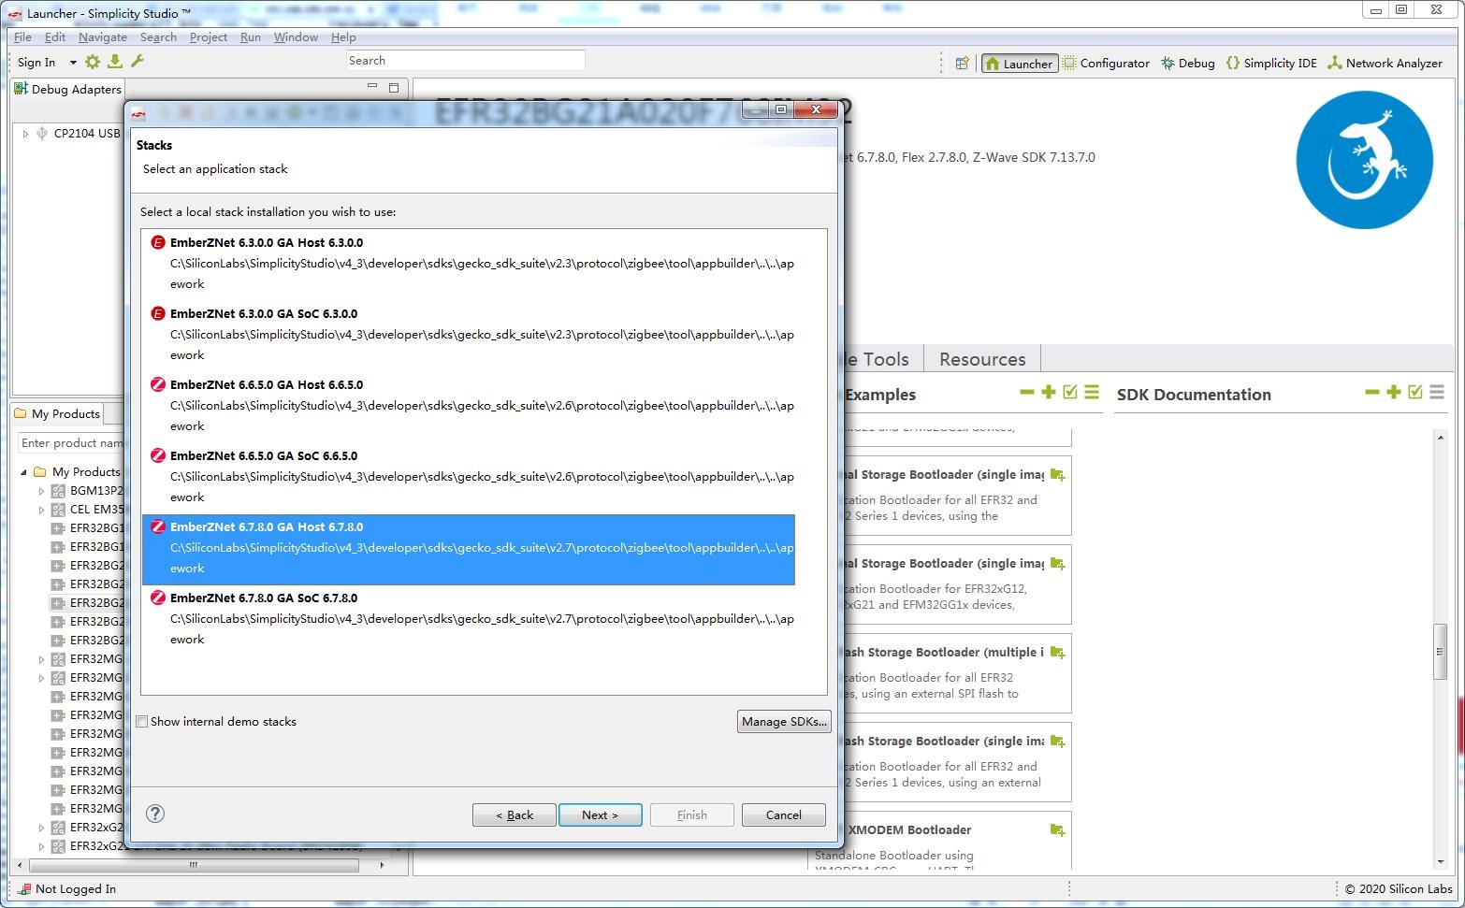Open the Edit menu
The image size is (1465, 908).
click(55, 37)
